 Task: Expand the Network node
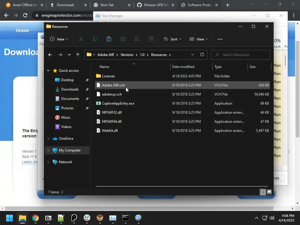tap(48, 162)
